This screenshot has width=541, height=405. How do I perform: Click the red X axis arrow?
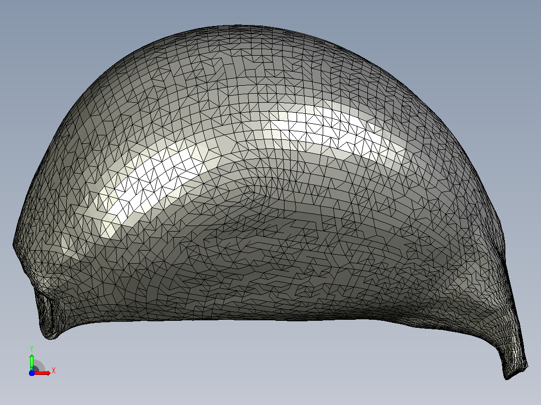pos(43,373)
